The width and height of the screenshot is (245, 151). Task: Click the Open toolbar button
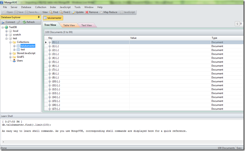coord(8,12)
